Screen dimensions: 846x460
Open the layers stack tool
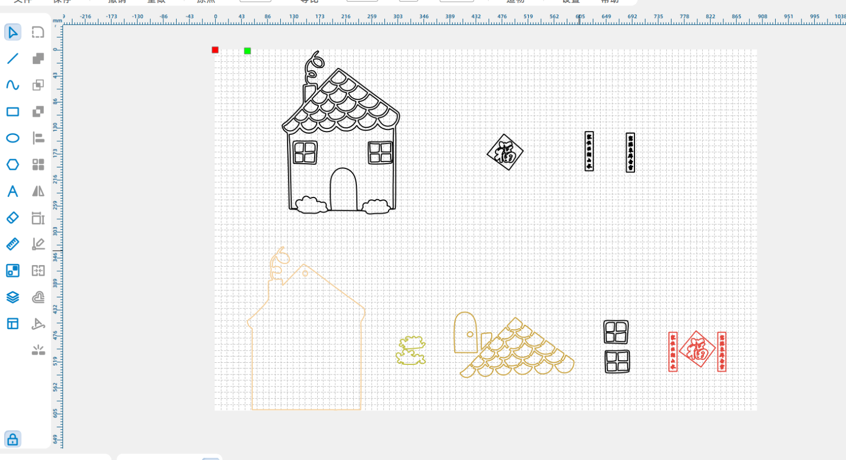pos(13,297)
